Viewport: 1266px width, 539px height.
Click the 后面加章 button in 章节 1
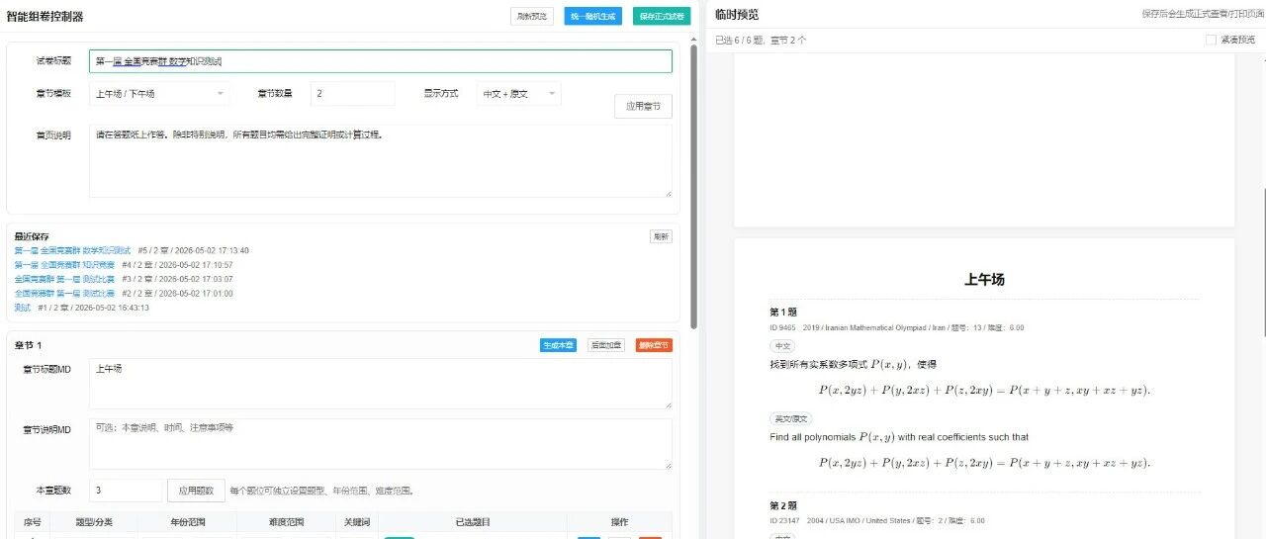pos(606,345)
